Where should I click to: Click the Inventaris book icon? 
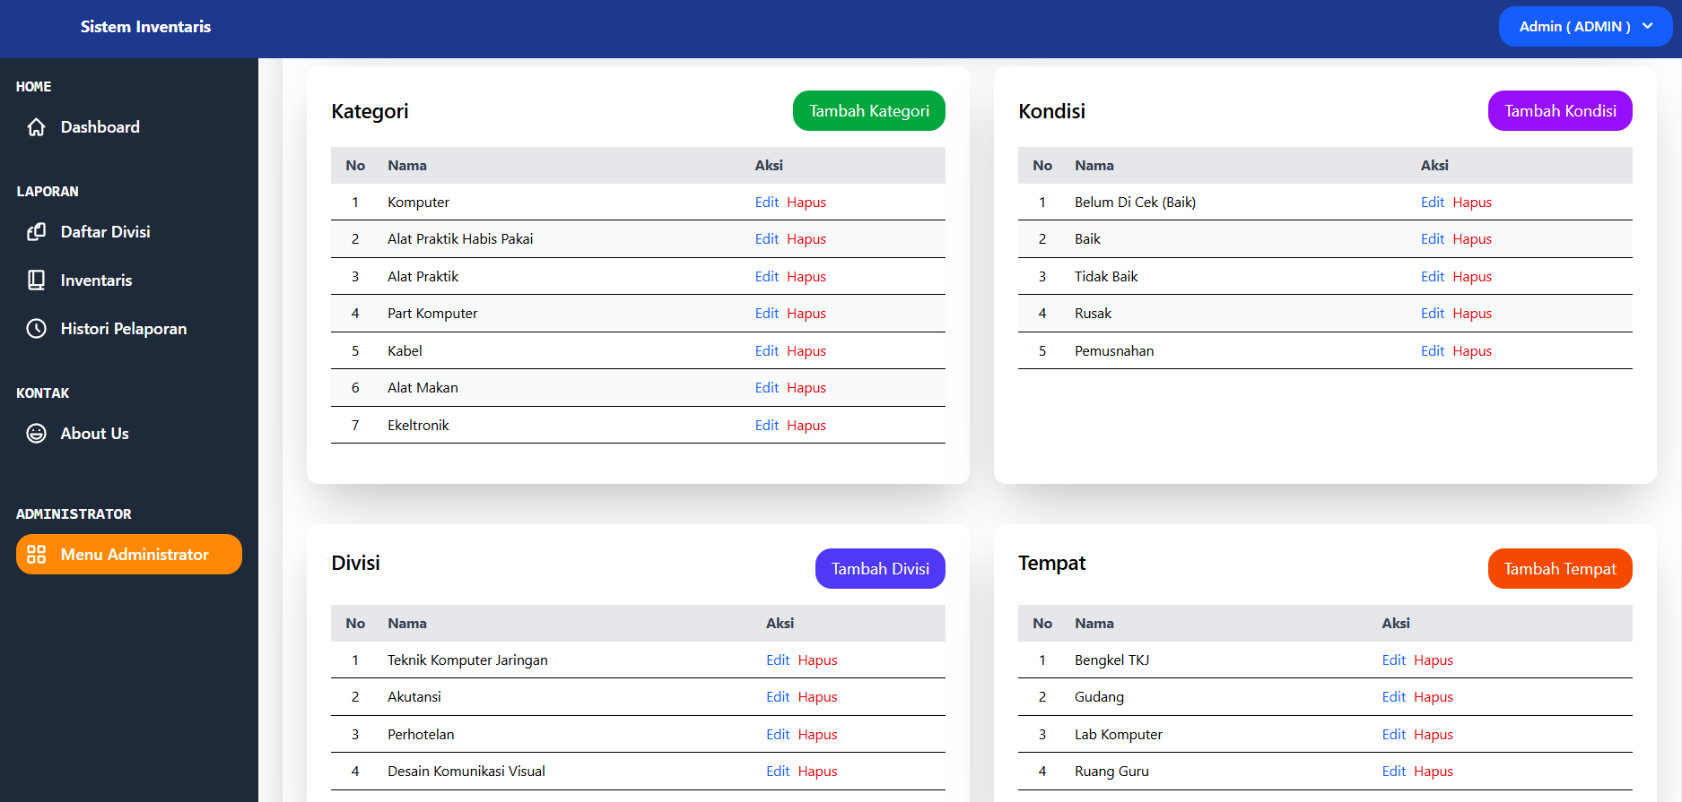pyautogui.click(x=36, y=280)
